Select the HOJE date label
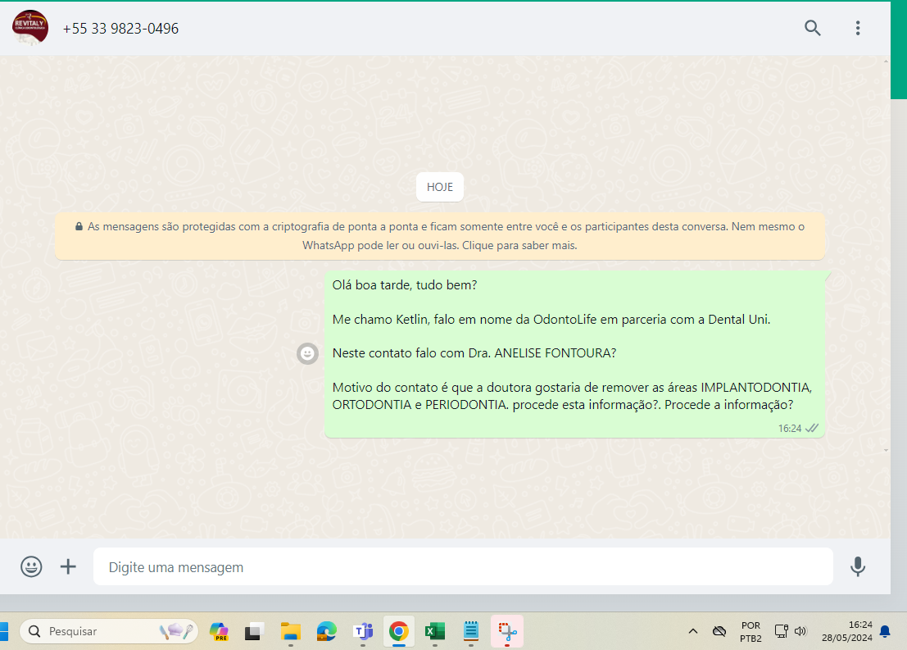 (x=440, y=187)
